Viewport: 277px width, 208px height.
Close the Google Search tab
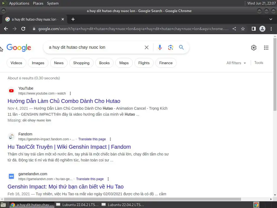tap(63, 19)
